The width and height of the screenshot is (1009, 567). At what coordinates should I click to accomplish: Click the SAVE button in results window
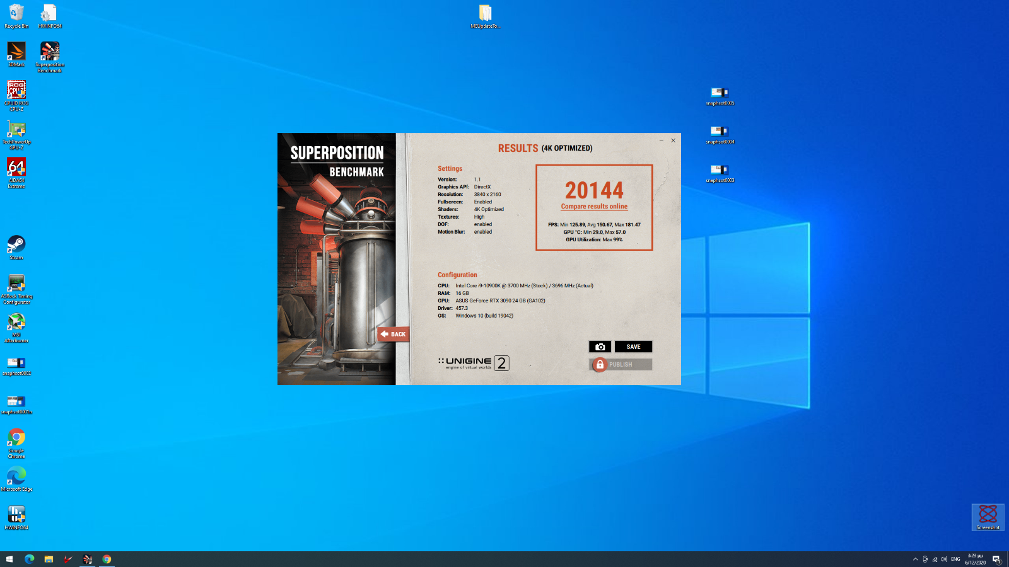(633, 346)
